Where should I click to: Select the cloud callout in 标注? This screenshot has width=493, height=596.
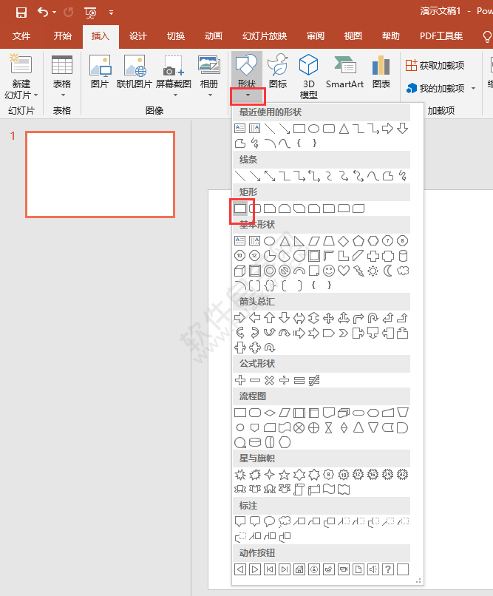(285, 521)
